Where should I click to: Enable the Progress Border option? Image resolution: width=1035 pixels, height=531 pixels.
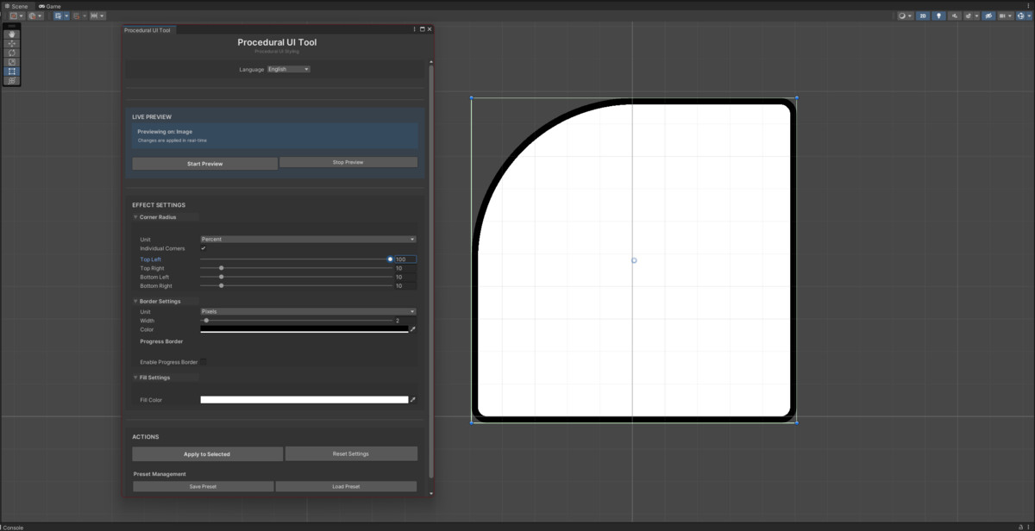pyautogui.click(x=204, y=362)
